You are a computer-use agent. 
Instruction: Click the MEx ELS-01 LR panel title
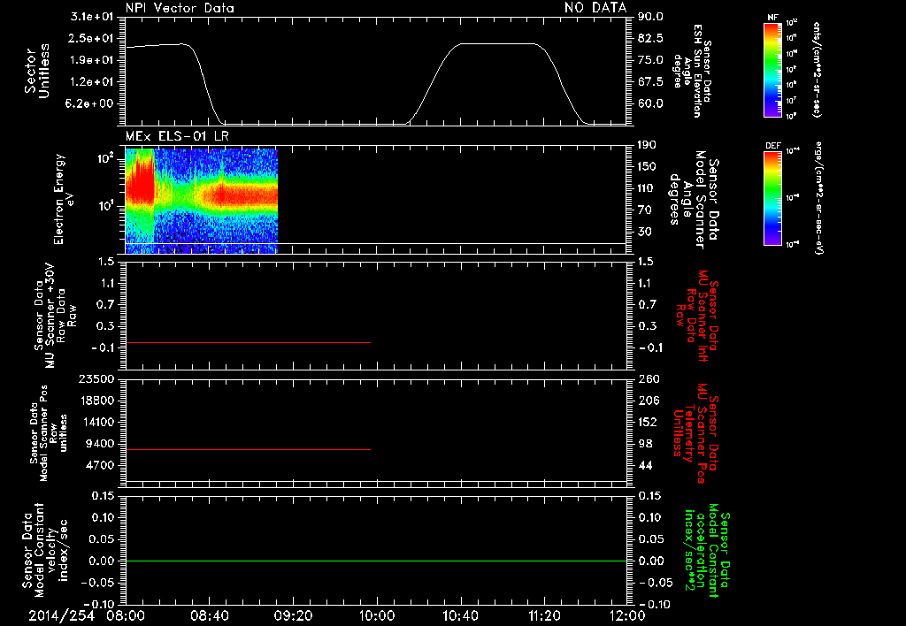[177, 136]
